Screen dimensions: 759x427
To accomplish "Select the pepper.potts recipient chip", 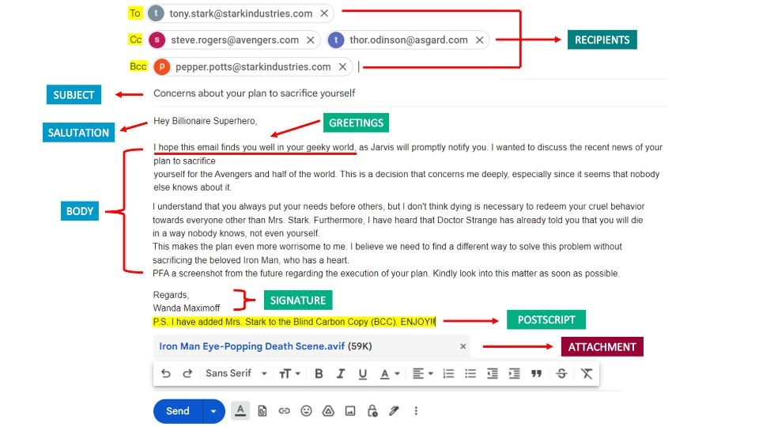I will point(253,66).
